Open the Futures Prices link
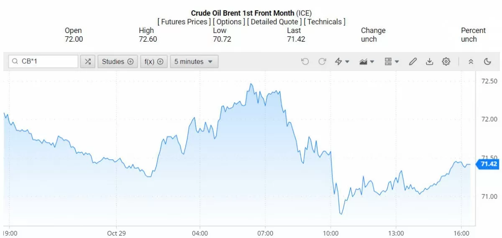502x238 pixels. [184, 22]
